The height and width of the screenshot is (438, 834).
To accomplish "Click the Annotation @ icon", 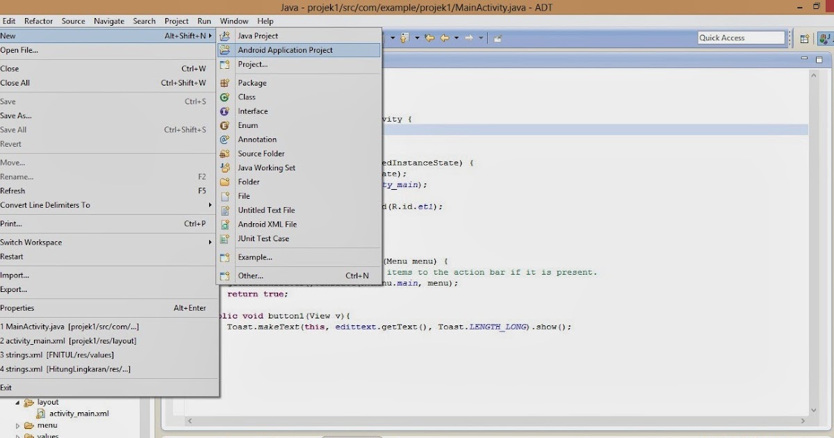I will [224, 139].
